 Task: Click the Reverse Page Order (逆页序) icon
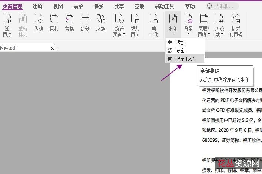7,19
